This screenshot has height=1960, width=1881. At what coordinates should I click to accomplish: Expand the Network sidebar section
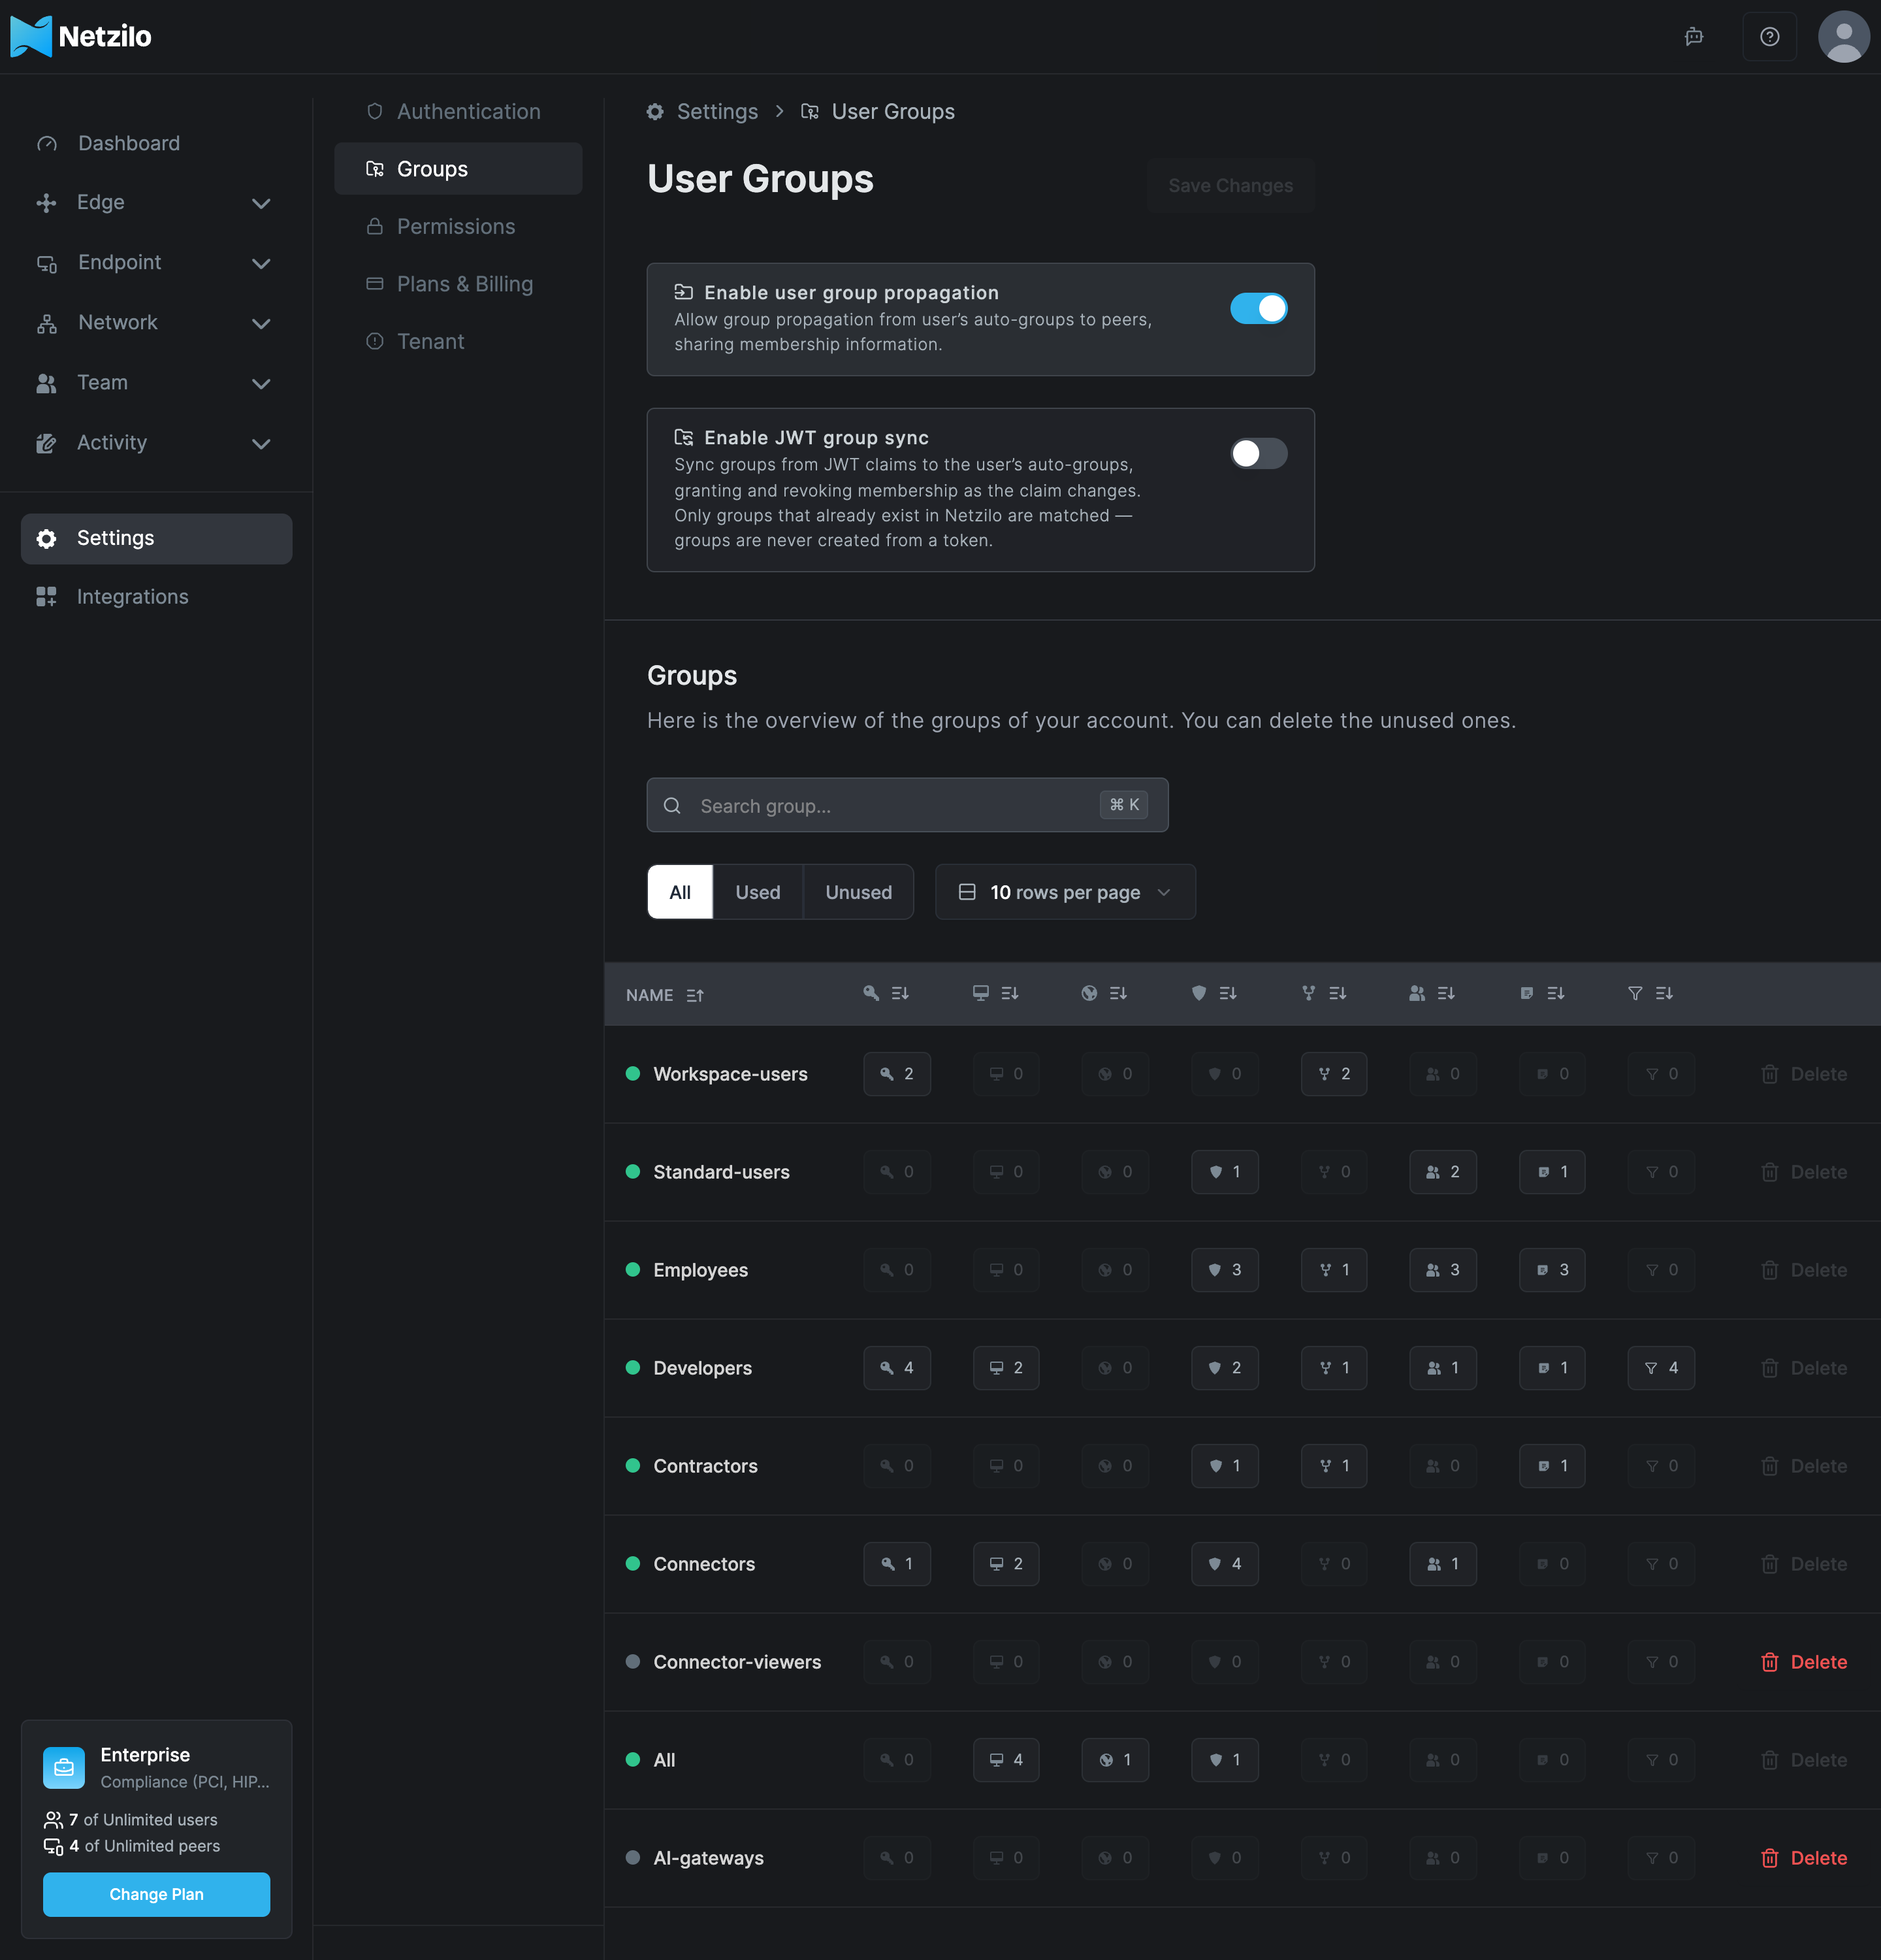pos(156,323)
